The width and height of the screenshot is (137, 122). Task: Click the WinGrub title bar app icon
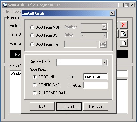click(5, 5)
